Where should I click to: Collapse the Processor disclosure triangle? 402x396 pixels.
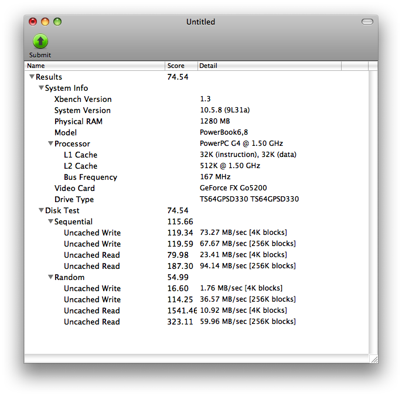click(x=51, y=144)
